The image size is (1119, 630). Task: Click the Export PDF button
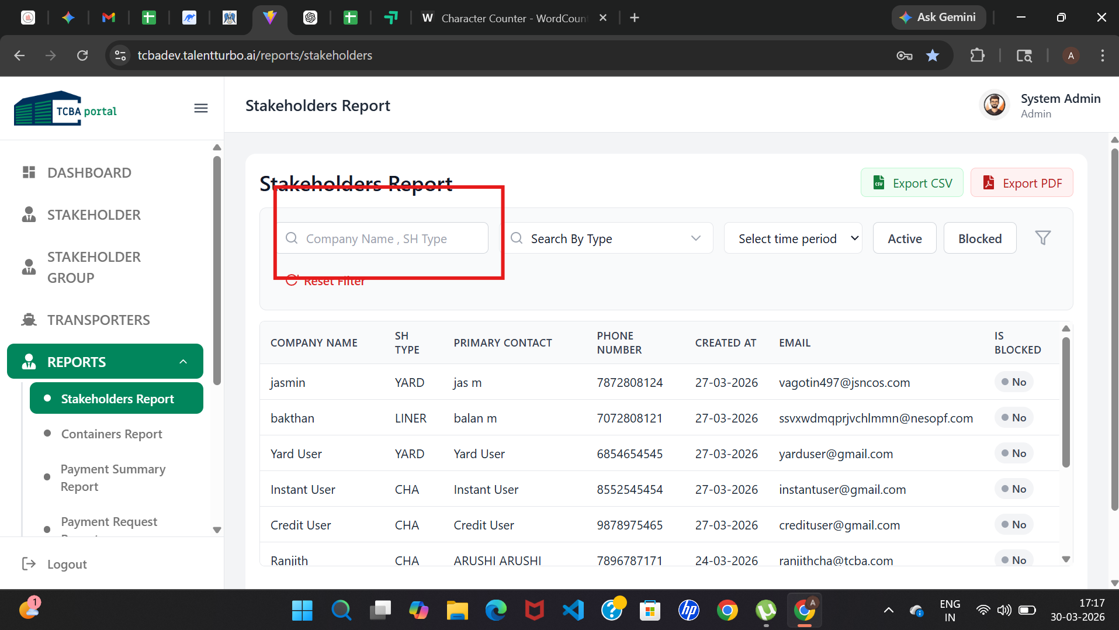pos(1022,183)
